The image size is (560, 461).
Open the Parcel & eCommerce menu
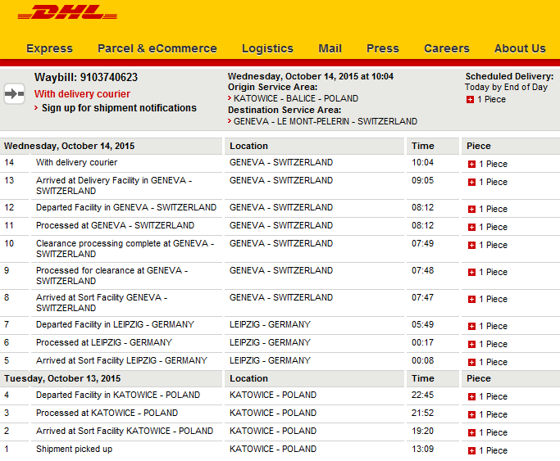pos(157,48)
